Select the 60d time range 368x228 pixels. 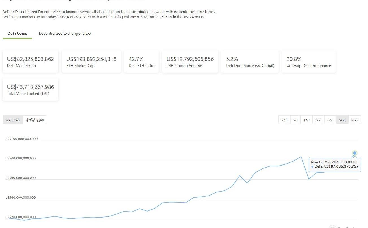[330, 120]
